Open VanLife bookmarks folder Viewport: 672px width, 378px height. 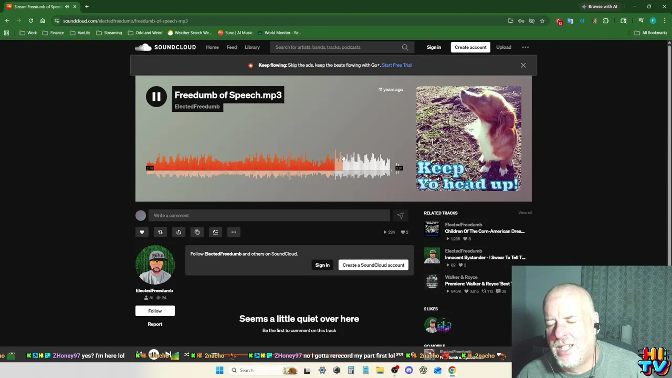[x=80, y=33]
